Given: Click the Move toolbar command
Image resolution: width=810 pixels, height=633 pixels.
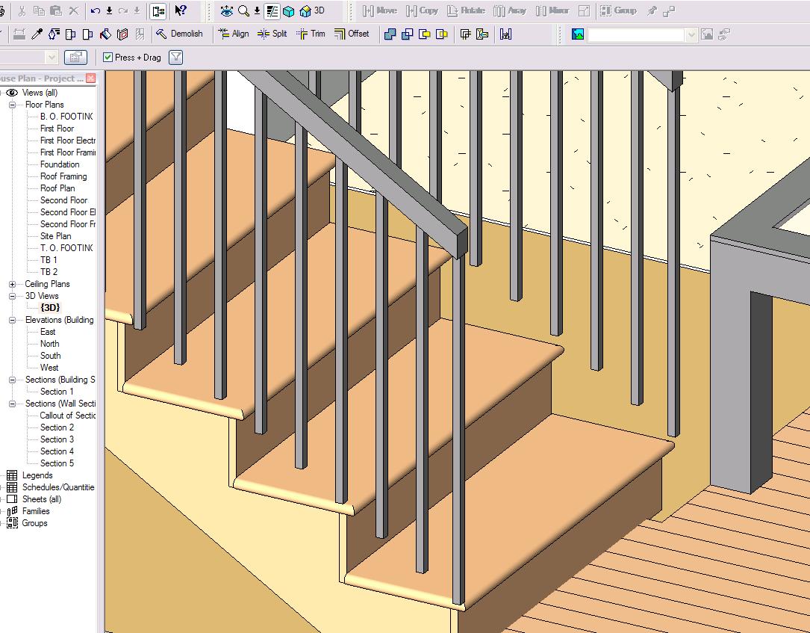Looking at the screenshot, I should pos(381,11).
